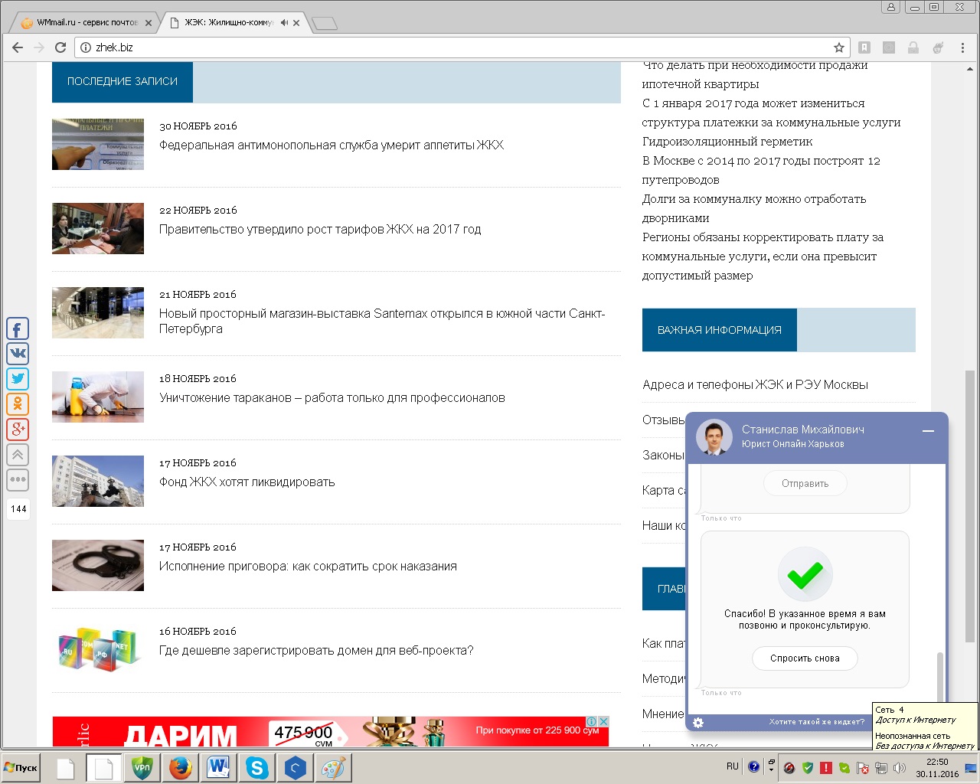Share page on Facebook via sidebar icon
The image size is (980, 784).
click(18, 328)
